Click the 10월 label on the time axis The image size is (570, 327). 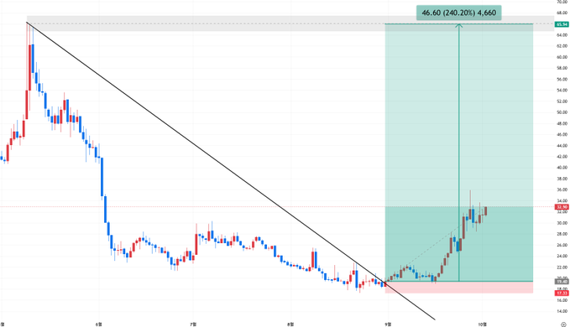click(x=483, y=324)
